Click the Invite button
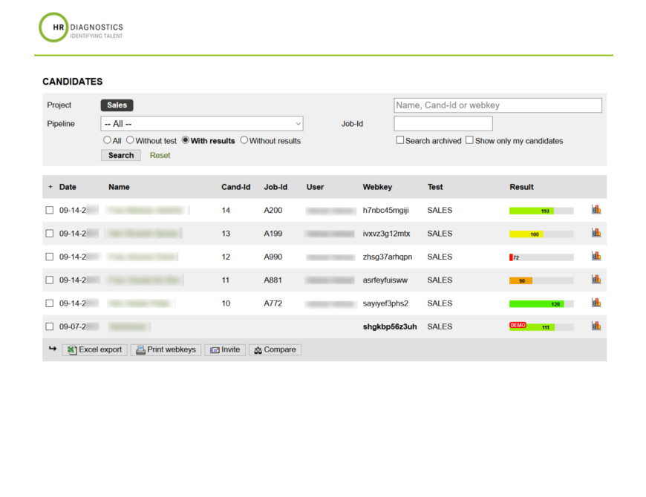Screen dimensions: 646x497 pos(225,349)
